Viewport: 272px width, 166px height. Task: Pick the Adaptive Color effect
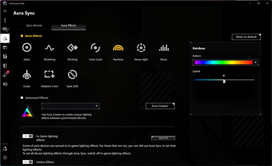(x=50, y=74)
